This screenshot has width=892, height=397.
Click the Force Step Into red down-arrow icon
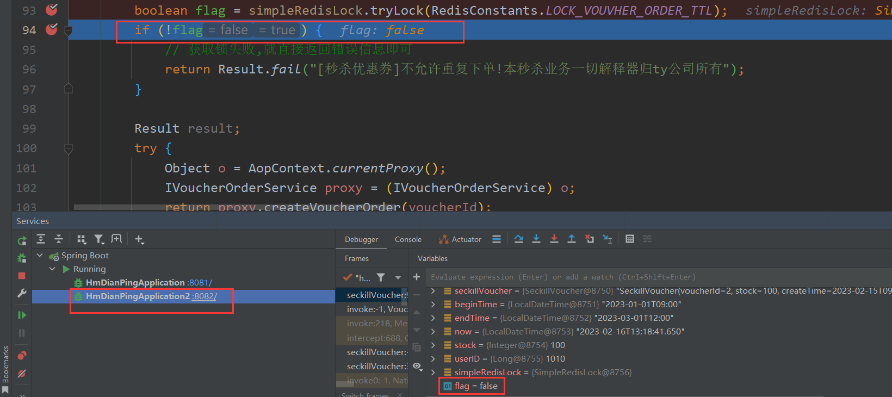tap(554, 239)
